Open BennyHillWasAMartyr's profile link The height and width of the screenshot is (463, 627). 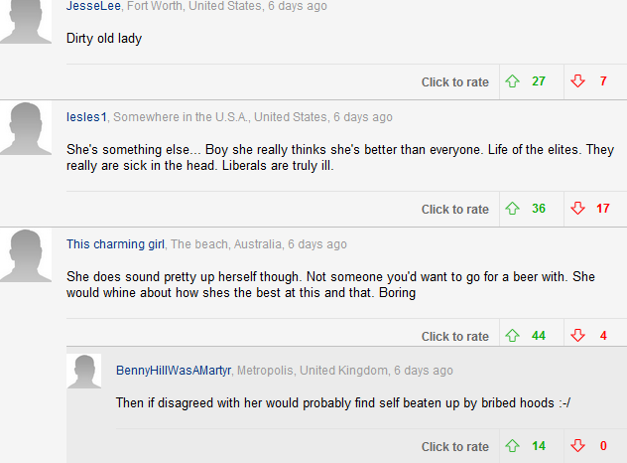click(174, 371)
